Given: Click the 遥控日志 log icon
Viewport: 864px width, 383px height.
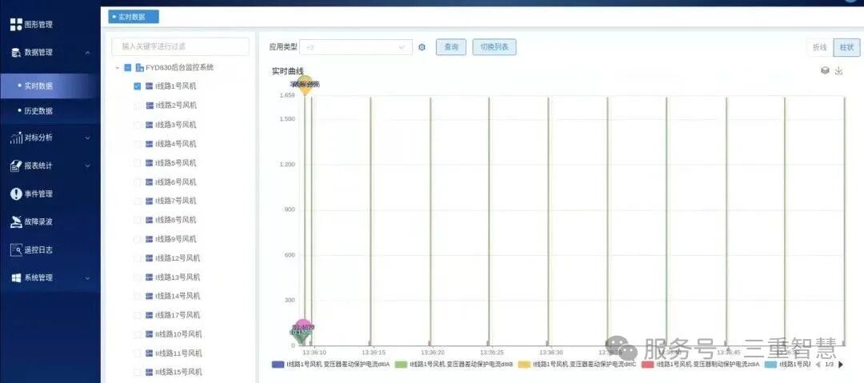Looking at the screenshot, I should pos(16,249).
